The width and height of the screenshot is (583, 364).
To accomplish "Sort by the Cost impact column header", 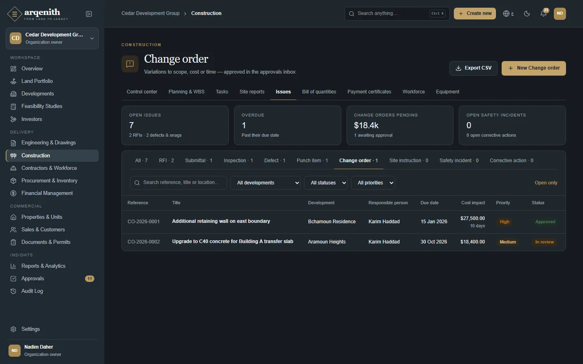I will (x=473, y=203).
